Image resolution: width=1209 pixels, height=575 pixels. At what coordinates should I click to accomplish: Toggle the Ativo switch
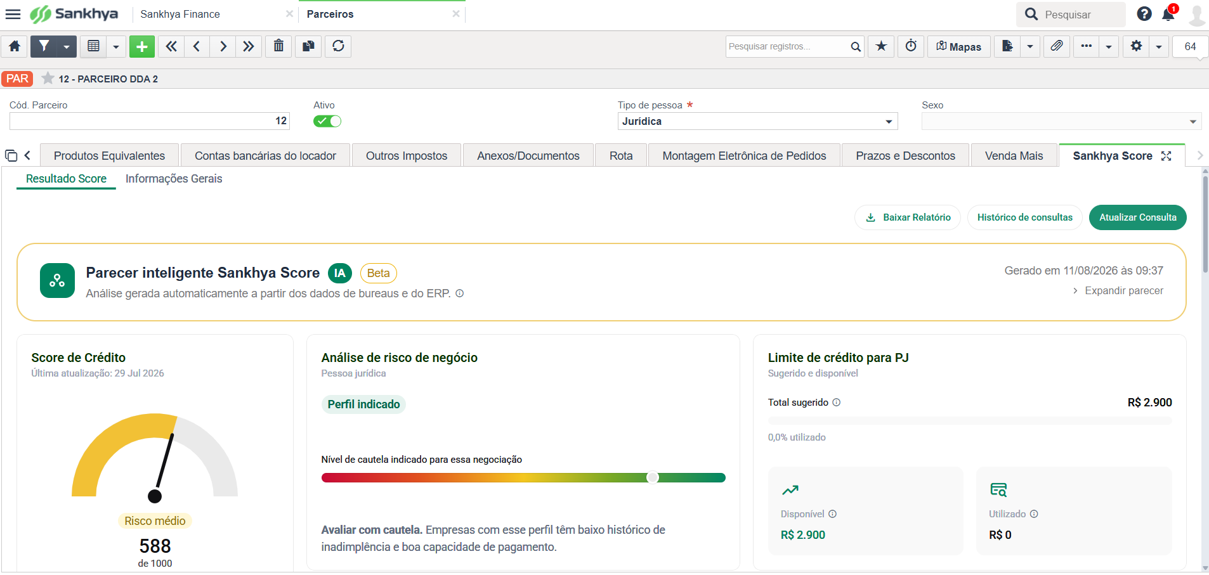[x=327, y=121]
